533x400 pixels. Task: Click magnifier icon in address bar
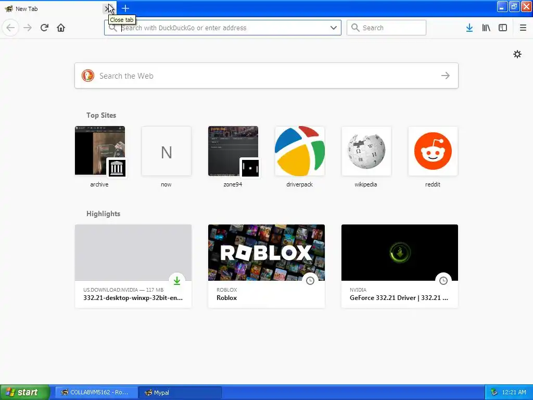[112, 28]
